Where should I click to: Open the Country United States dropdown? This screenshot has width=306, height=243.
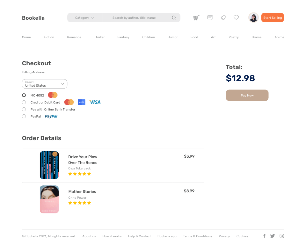point(45,84)
